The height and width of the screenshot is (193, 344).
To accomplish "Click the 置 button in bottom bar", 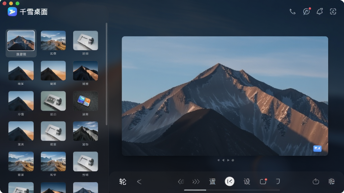I will [212, 181].
